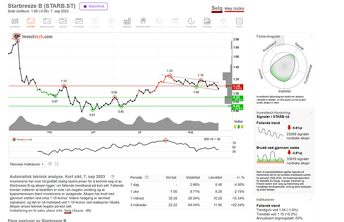Click help icon beside Periode header
344x222 pixels.
[147, 177]
